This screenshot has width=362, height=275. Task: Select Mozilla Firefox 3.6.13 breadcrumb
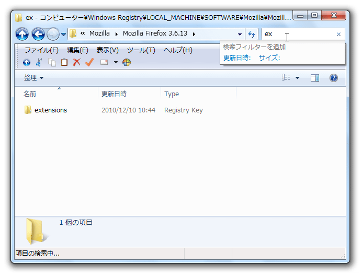tap(155, 33)
